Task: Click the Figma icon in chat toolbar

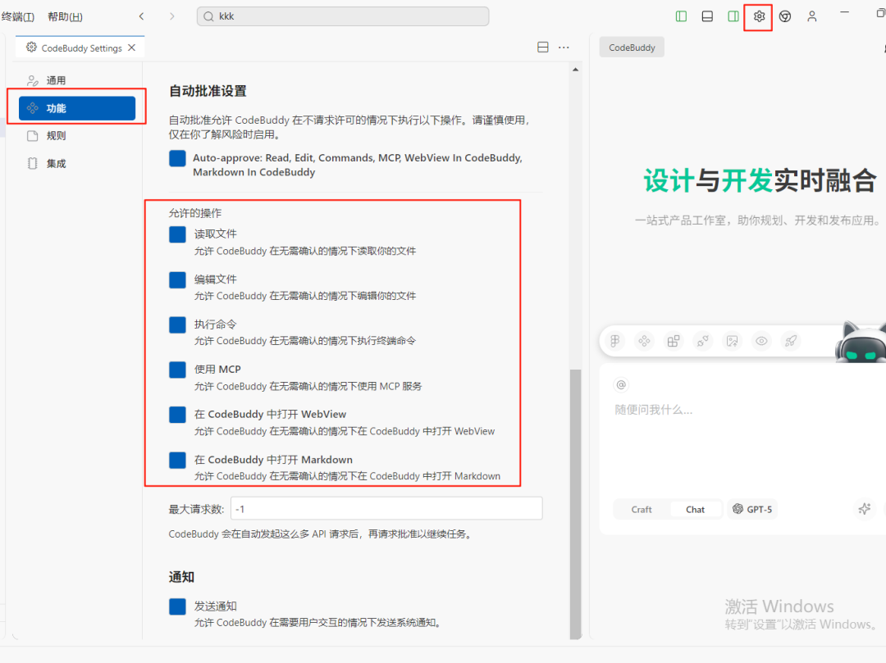Action: (614, 340)
